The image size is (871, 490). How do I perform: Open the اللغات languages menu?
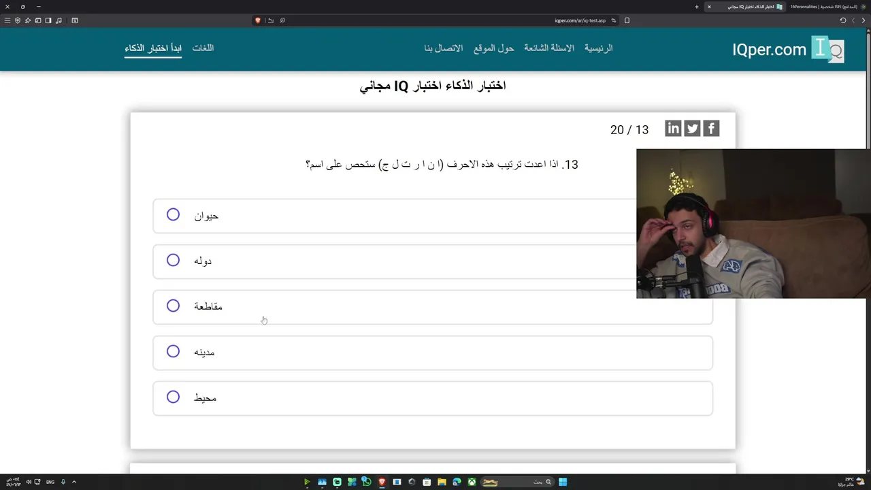tap(203, 48)
